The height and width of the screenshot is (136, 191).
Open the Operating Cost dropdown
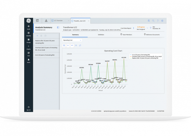[72, 40]
